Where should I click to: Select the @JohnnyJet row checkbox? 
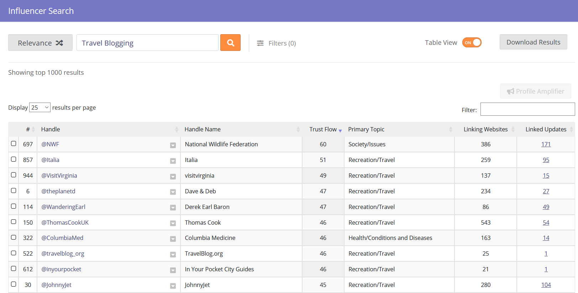[14, 284]
